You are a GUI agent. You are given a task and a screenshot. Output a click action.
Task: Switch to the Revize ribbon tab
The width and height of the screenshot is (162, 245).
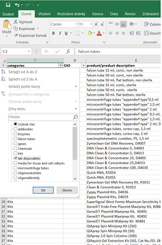tap(130, 14)
